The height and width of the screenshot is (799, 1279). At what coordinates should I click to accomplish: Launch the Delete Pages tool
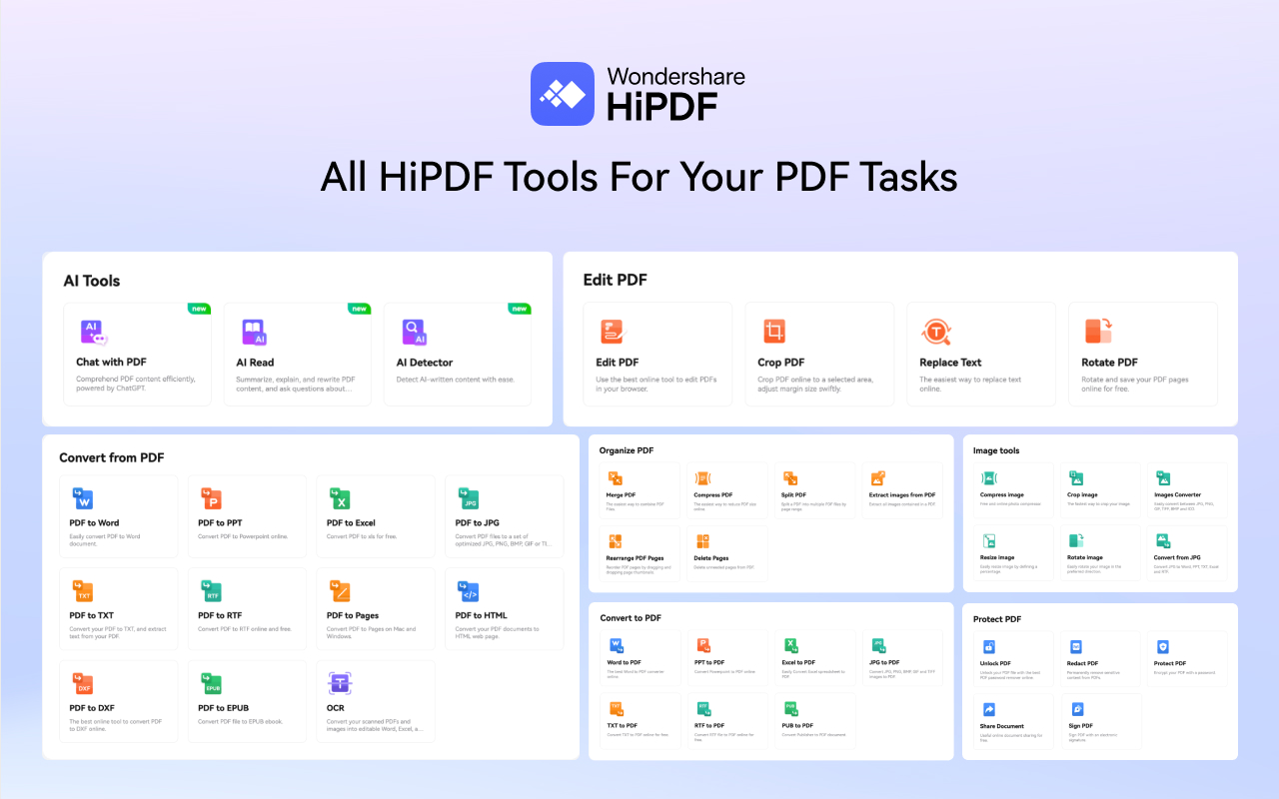click(x=726, y=552)
